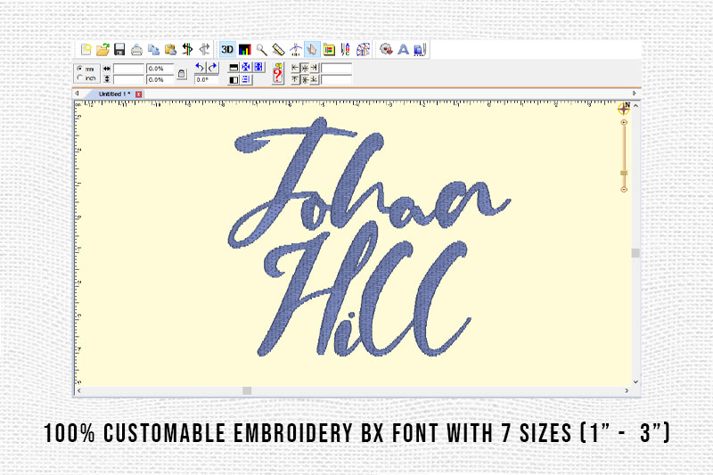This screenshot has height=475, width=713.
Task: Create lettering with the A icon
Action: click(404, 50)
